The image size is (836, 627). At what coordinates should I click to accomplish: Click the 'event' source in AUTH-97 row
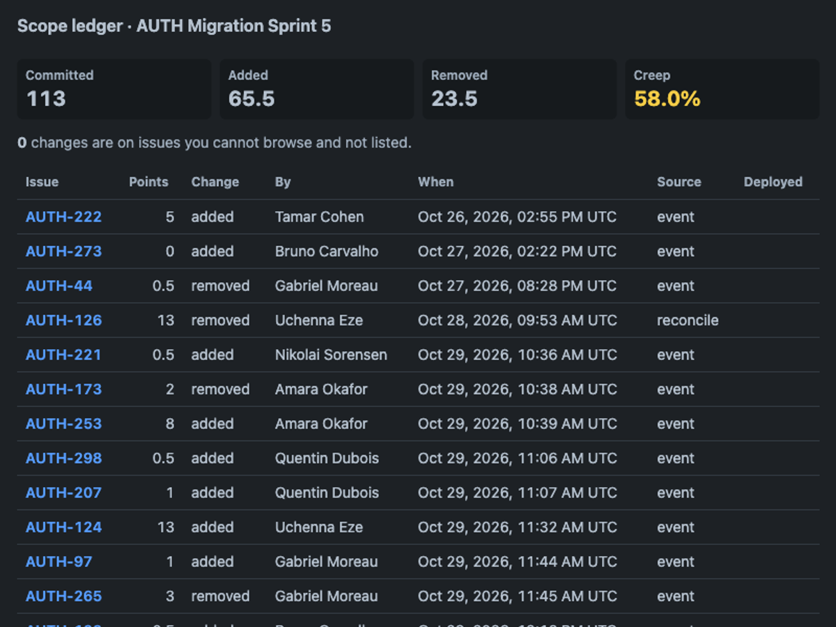point(676,562)
